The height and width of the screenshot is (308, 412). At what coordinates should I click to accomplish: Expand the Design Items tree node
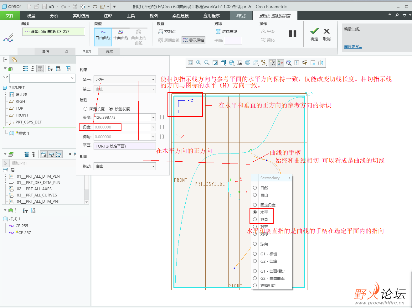point(5,95)
